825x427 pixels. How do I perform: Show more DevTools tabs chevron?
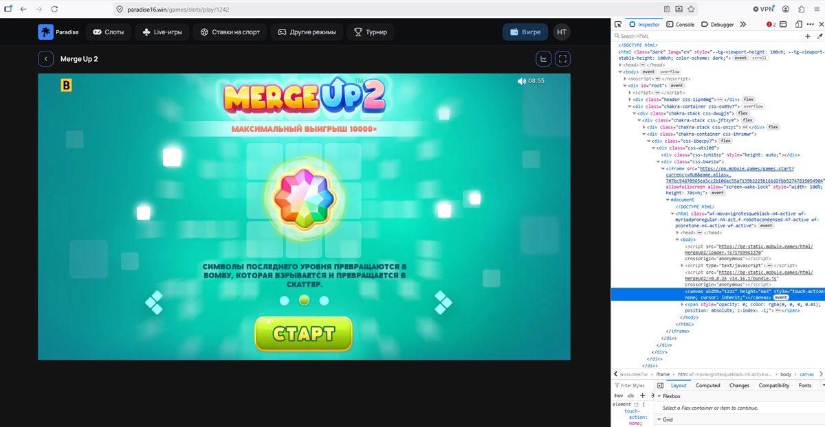[x=743, y=24]
